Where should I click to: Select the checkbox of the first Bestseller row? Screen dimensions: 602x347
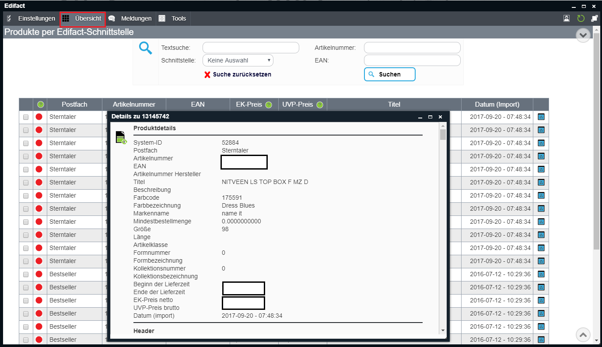pos(26,274)
